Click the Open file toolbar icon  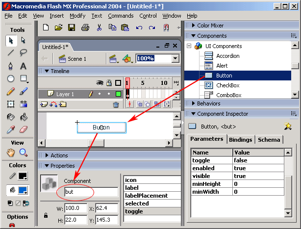pyautogui.click(x=58, y=27)
